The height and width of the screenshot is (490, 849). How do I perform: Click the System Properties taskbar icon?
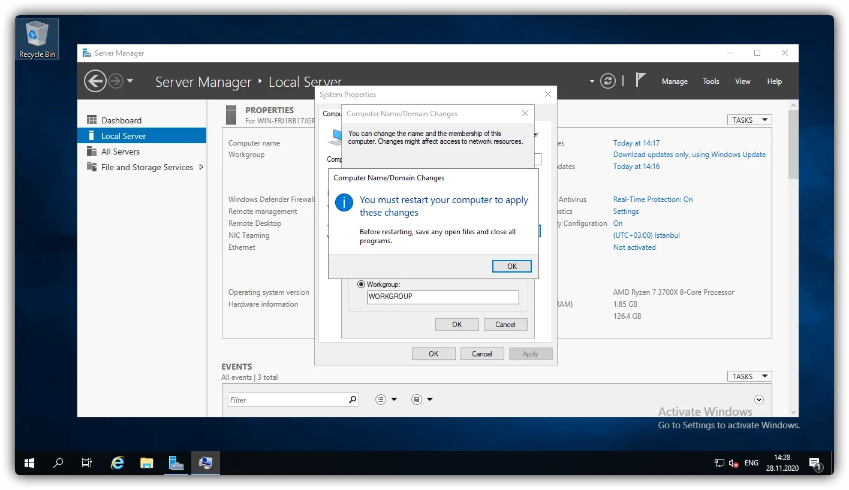(206, 463)
